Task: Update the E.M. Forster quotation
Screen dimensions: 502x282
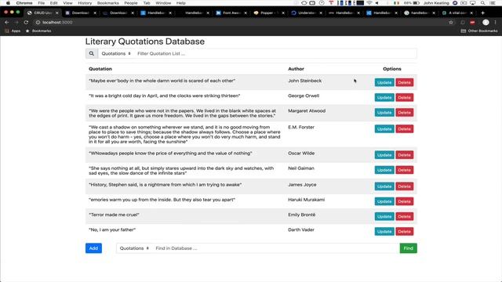Action: tap(384, 128)
